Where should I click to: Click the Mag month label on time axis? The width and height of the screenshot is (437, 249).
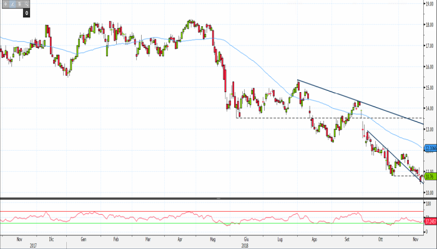click(x=214, y=238)
